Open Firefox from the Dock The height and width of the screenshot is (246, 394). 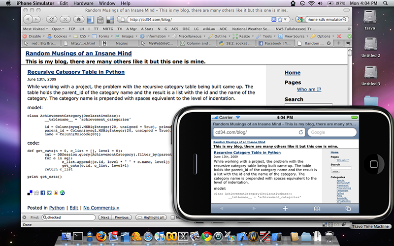point(101,237)
